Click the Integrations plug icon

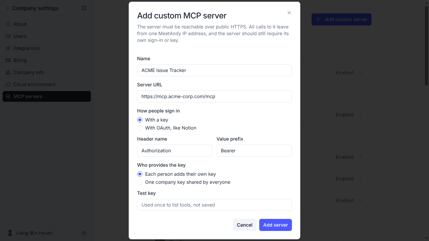(x=8, y=48)
